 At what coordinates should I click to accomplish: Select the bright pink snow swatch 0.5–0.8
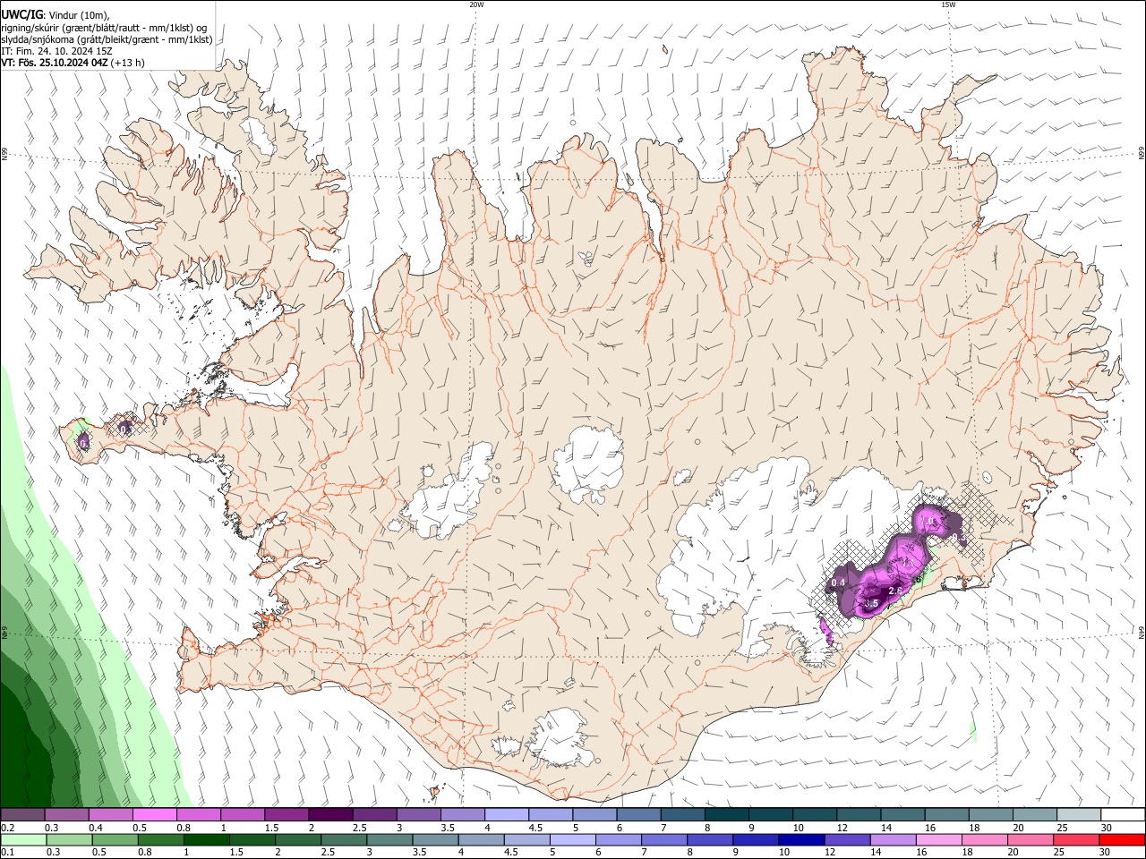[x=154, y=815]
